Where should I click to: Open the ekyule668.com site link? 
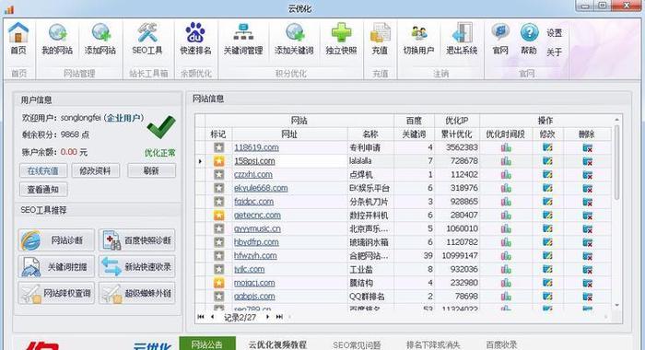(x=261, y=188)
